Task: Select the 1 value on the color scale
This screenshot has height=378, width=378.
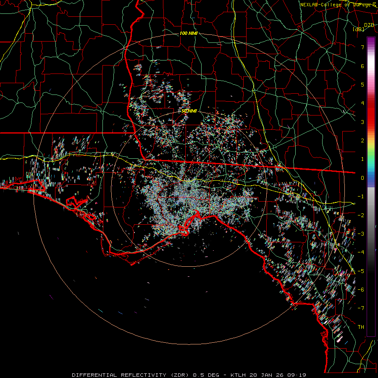Action: (362, 159)
